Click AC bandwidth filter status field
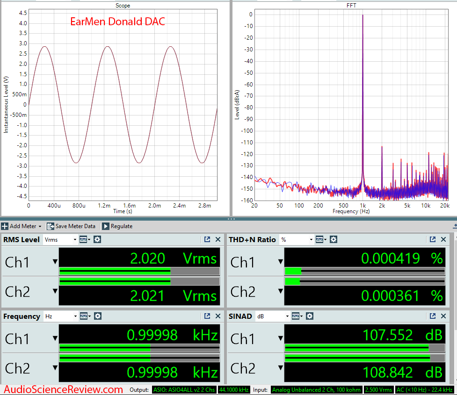The image size is (457, 395). pos(424,390)
